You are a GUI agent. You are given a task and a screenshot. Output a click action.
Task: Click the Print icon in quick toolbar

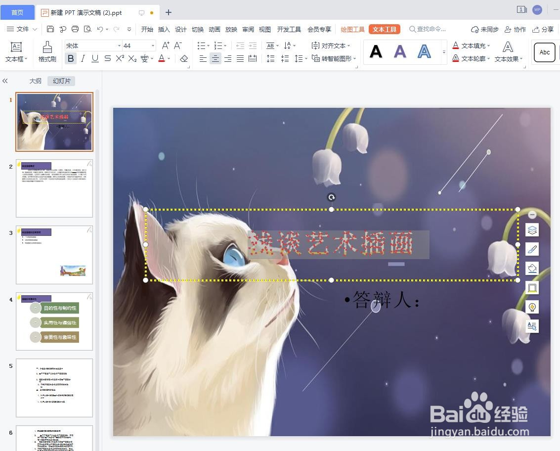click(75, 29)
